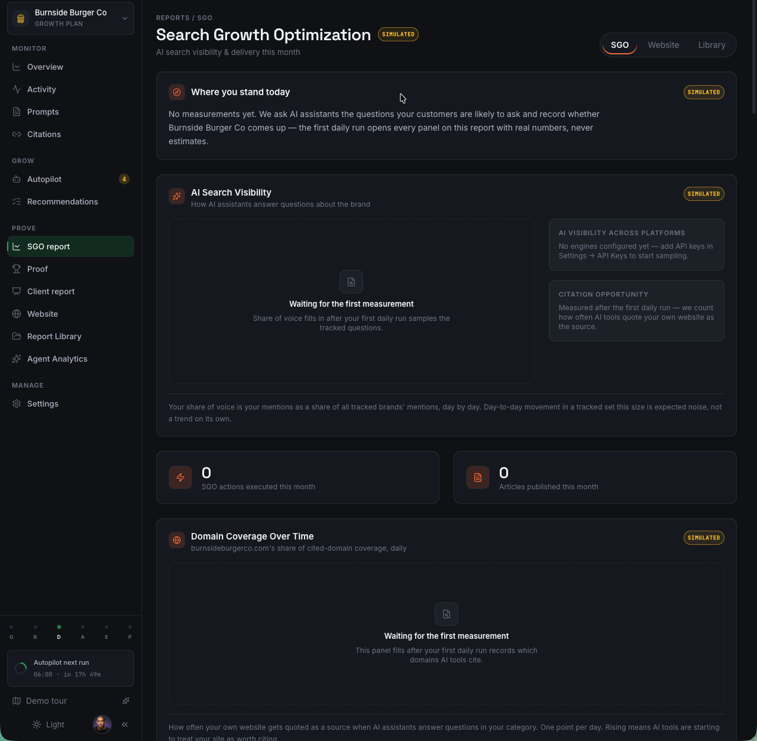Click the Autopilot badge showing 4
The height and width of the screenshot is (741, 757).
pyautogui.click(x=124, y=179)
